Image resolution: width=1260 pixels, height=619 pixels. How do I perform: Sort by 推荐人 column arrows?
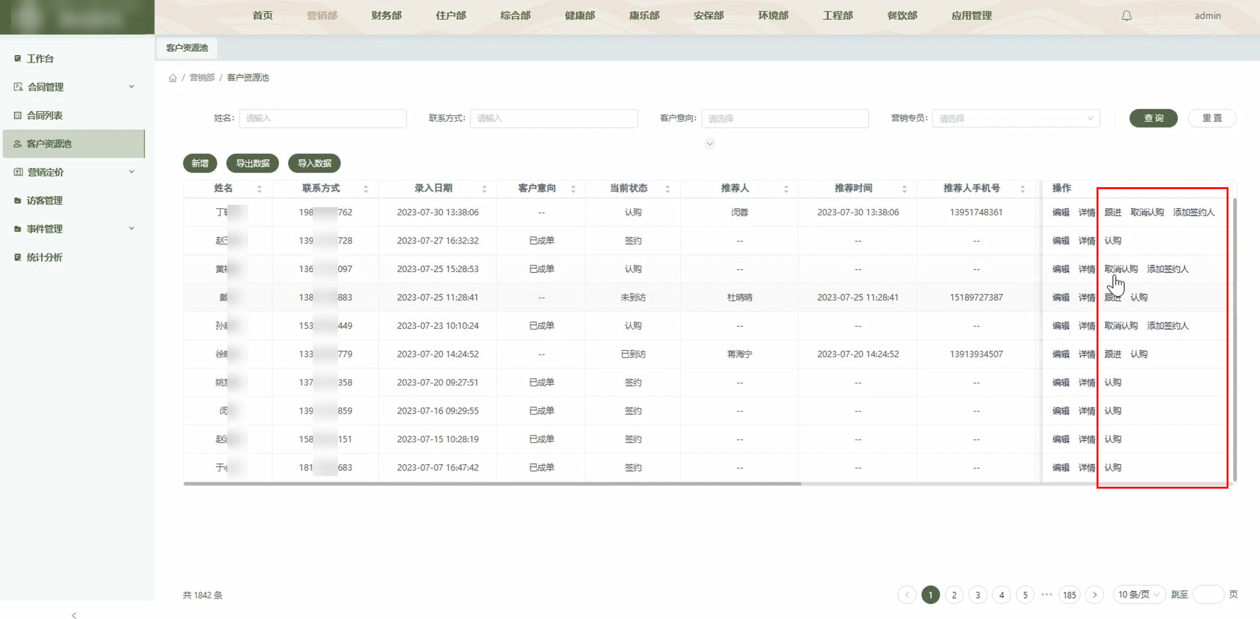(786, 188)
